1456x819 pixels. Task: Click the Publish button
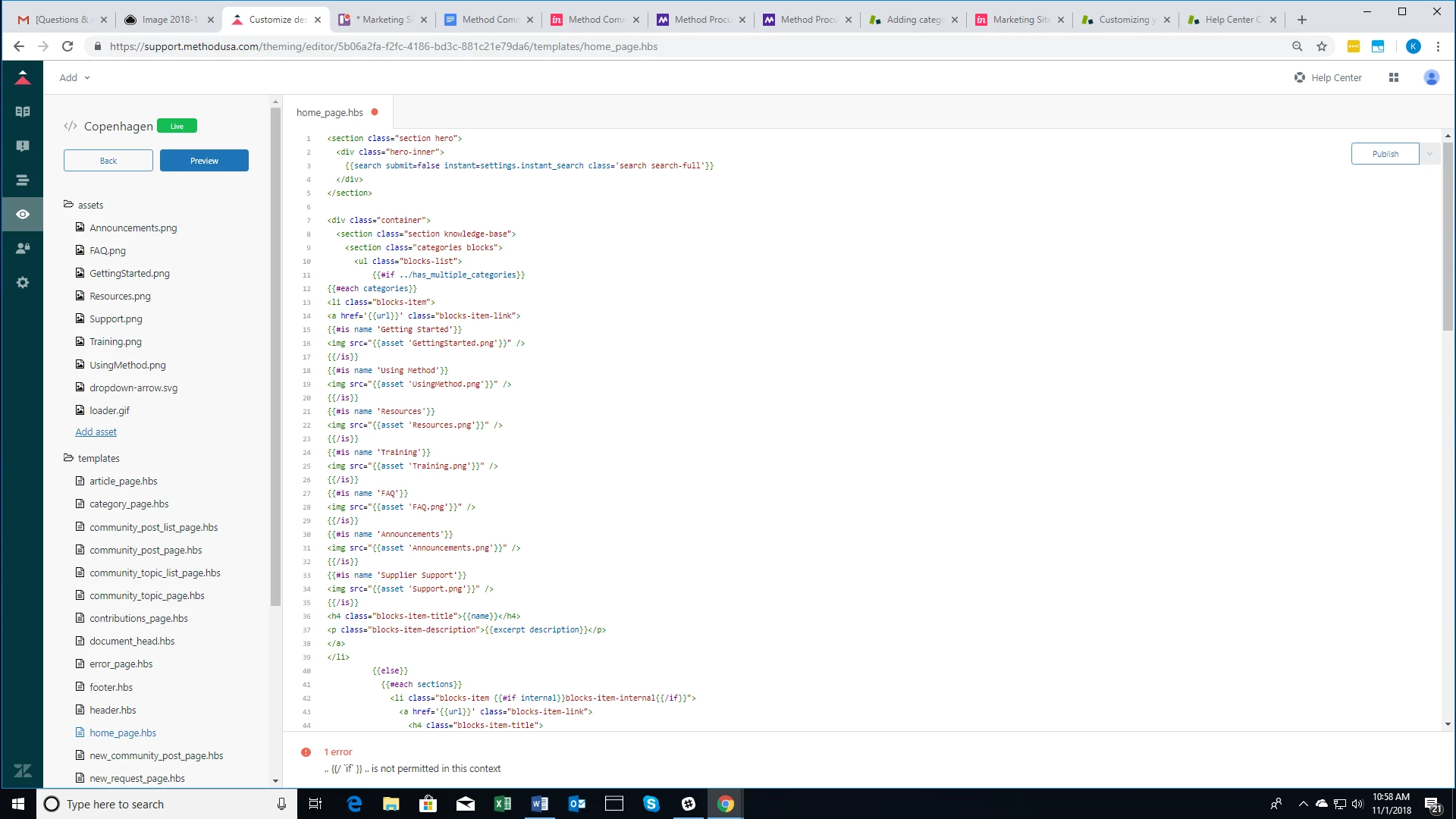[1385, 154]
